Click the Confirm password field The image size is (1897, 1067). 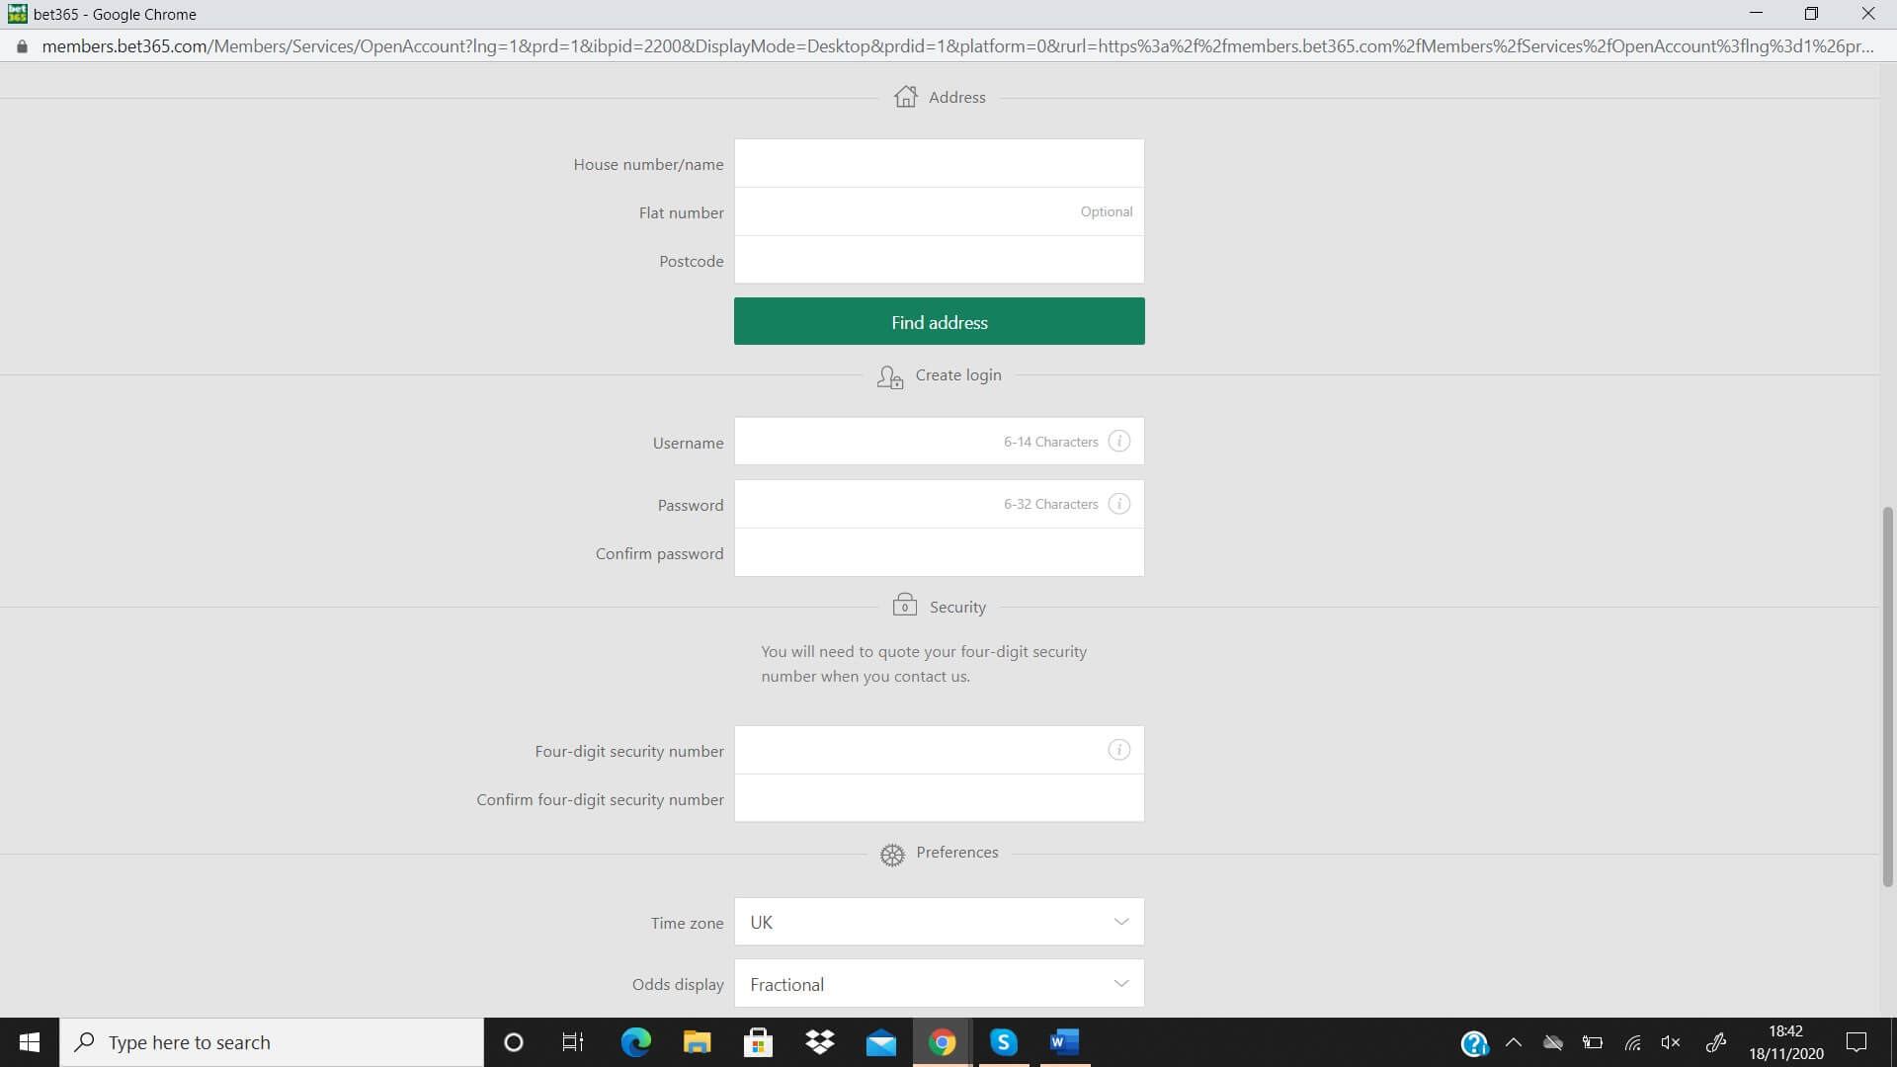939,552
